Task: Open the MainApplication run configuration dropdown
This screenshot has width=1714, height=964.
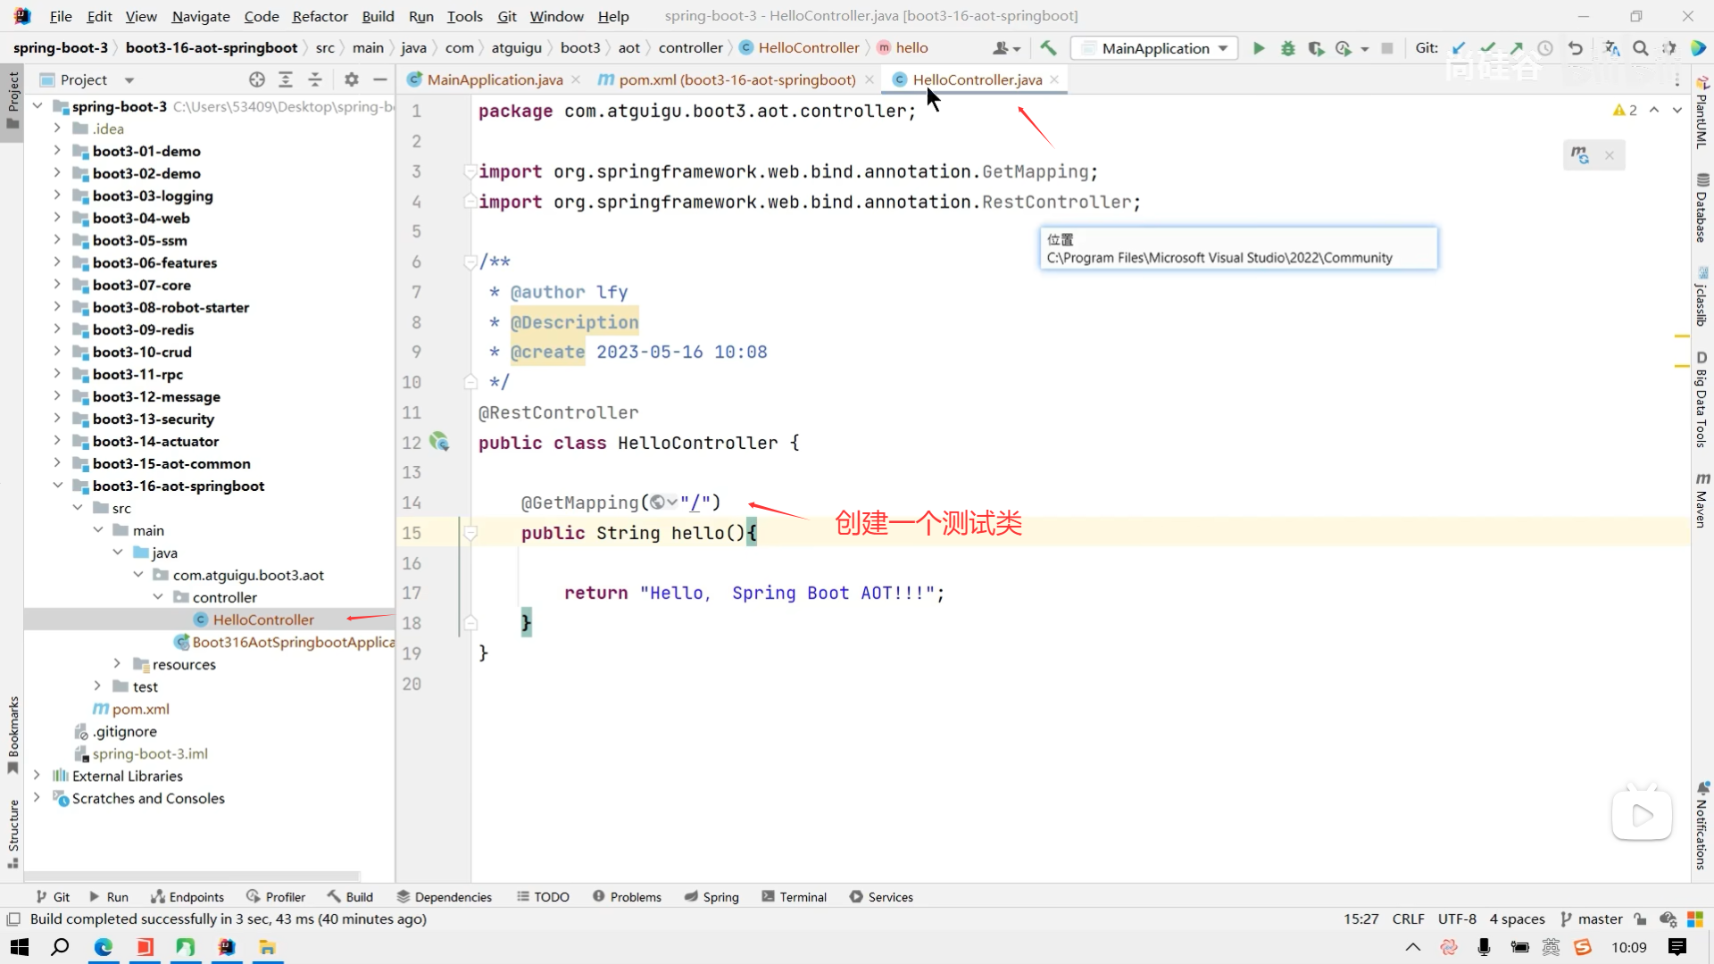Action: click(x=1154, y=48)
